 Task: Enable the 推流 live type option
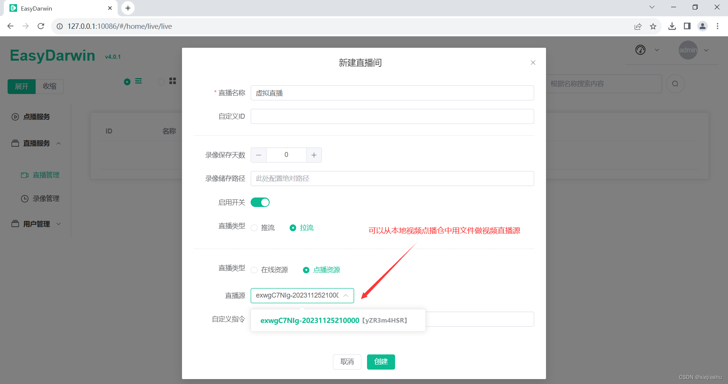[254, 227]
